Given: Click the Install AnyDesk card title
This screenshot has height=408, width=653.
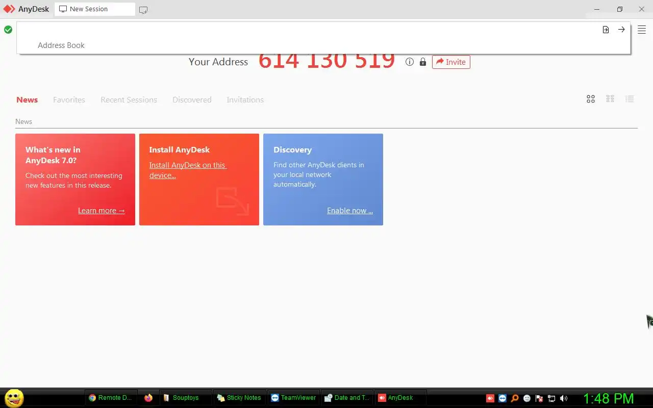Looking at the screenshot, I should click(179, 149).
